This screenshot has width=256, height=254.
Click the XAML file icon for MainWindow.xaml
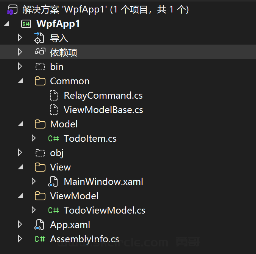coord(53,182)
